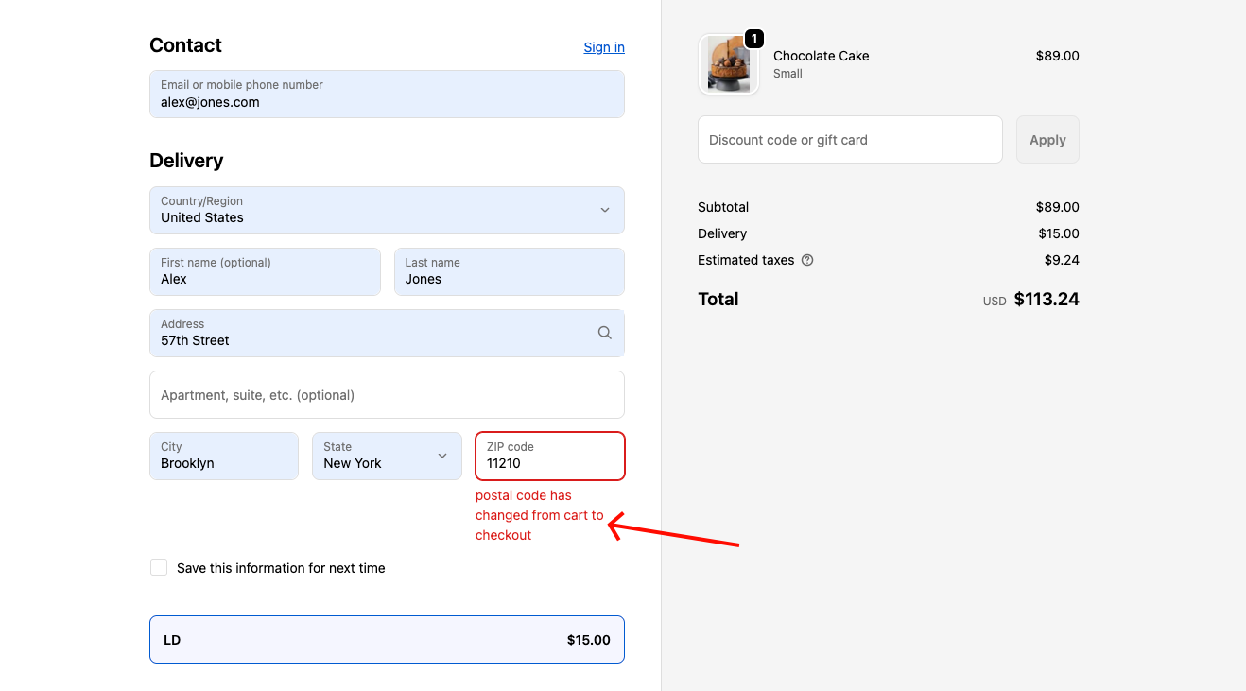1246x691 pixels.
Task: Click the postal code error message text
Action: click(x=539, y=515)
